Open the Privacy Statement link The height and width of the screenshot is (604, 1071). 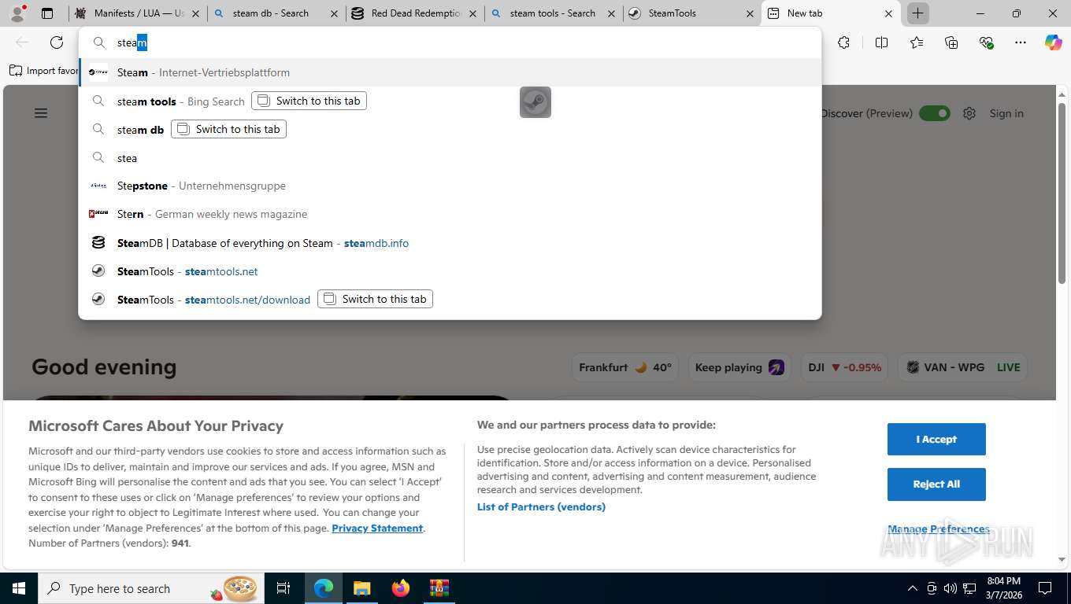377,528
